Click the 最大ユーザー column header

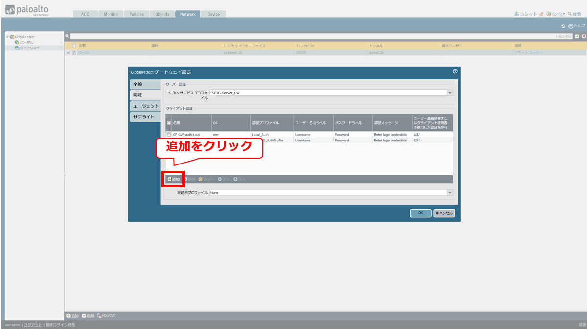coord(452,46)
